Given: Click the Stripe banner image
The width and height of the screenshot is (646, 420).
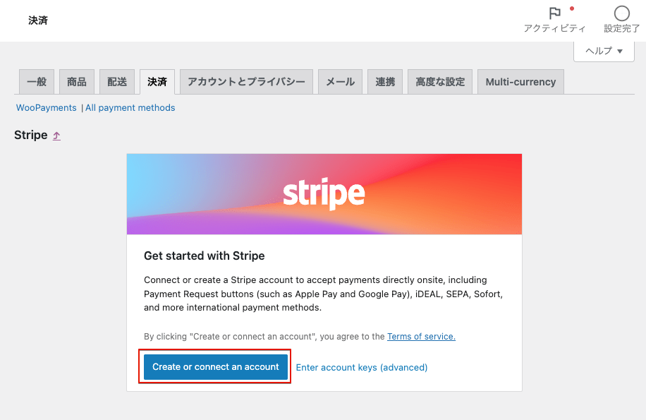Looking at the screenshot, I should (x=324, y=194).
